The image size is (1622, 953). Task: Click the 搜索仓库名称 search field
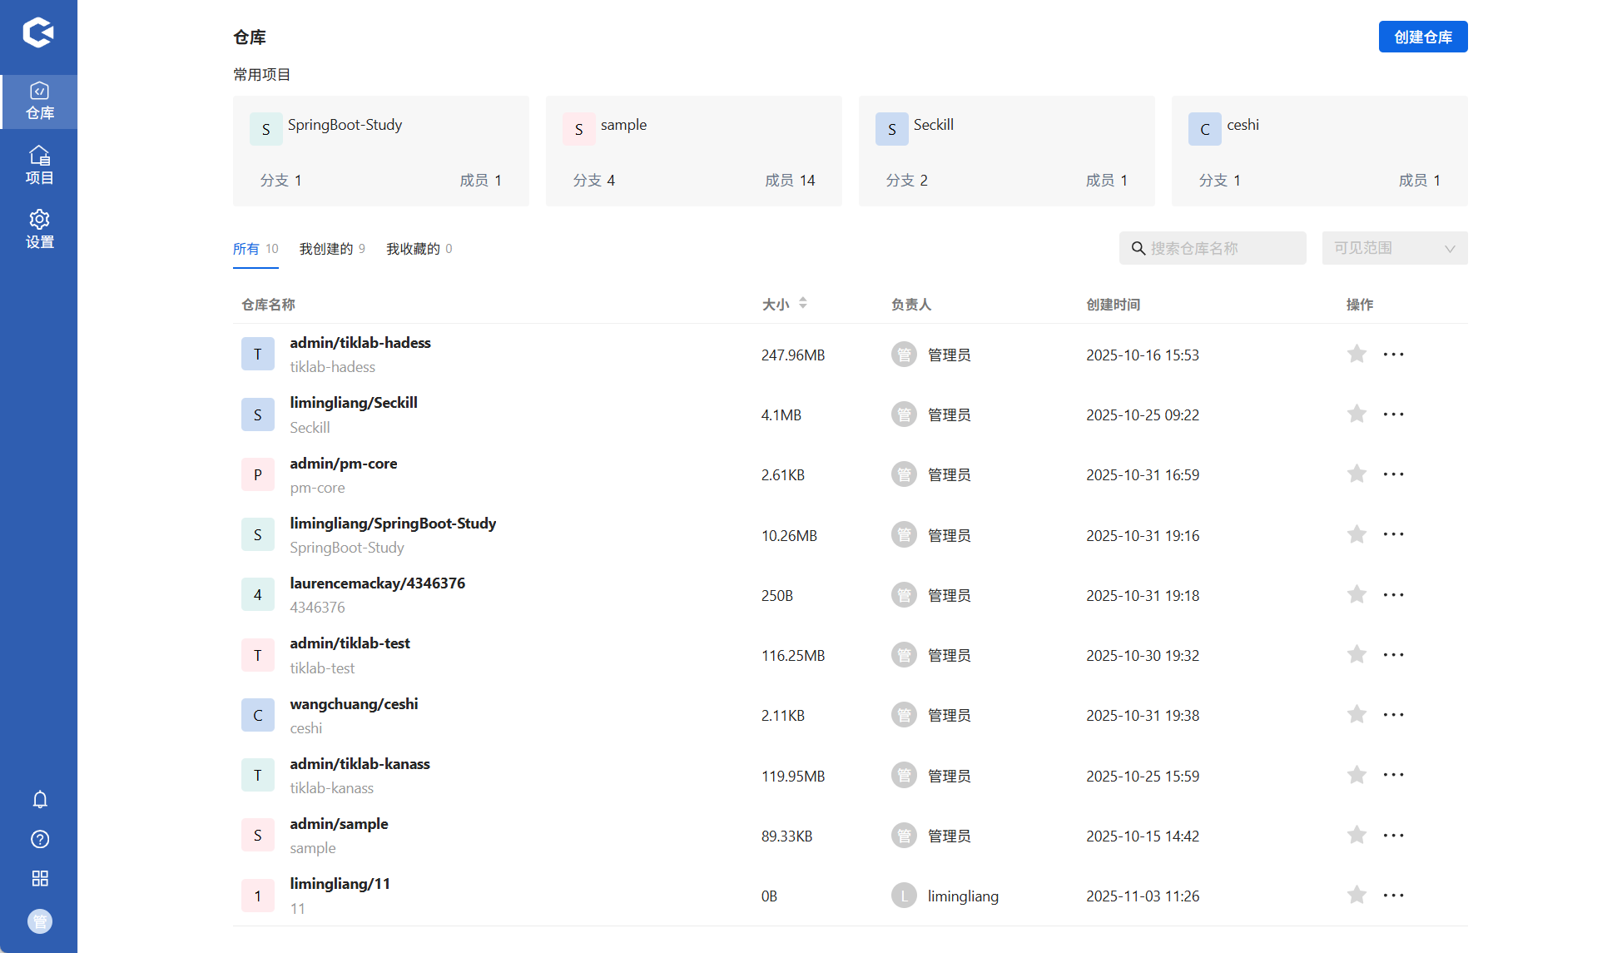pos(1222,248)
